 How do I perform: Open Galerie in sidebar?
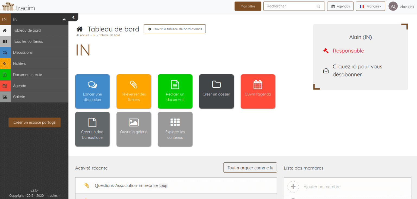pyautogui.click(x=34, y=97)
